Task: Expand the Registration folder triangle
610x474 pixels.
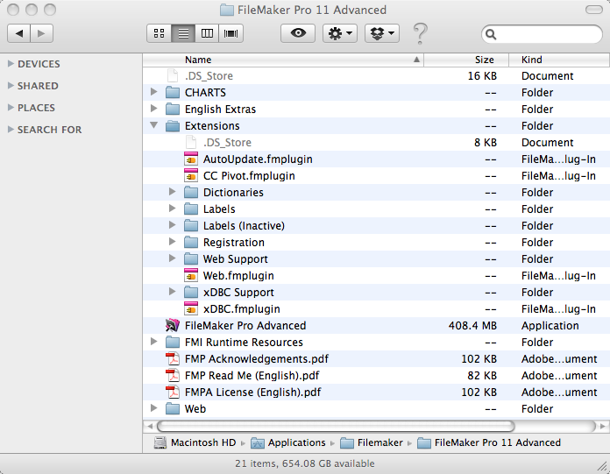Action: point(172,242)
